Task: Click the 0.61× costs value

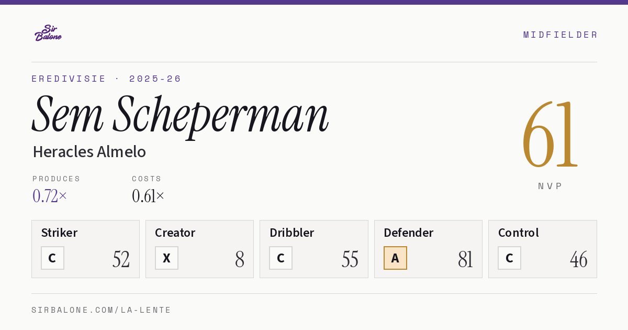Action: coord(148,196)
